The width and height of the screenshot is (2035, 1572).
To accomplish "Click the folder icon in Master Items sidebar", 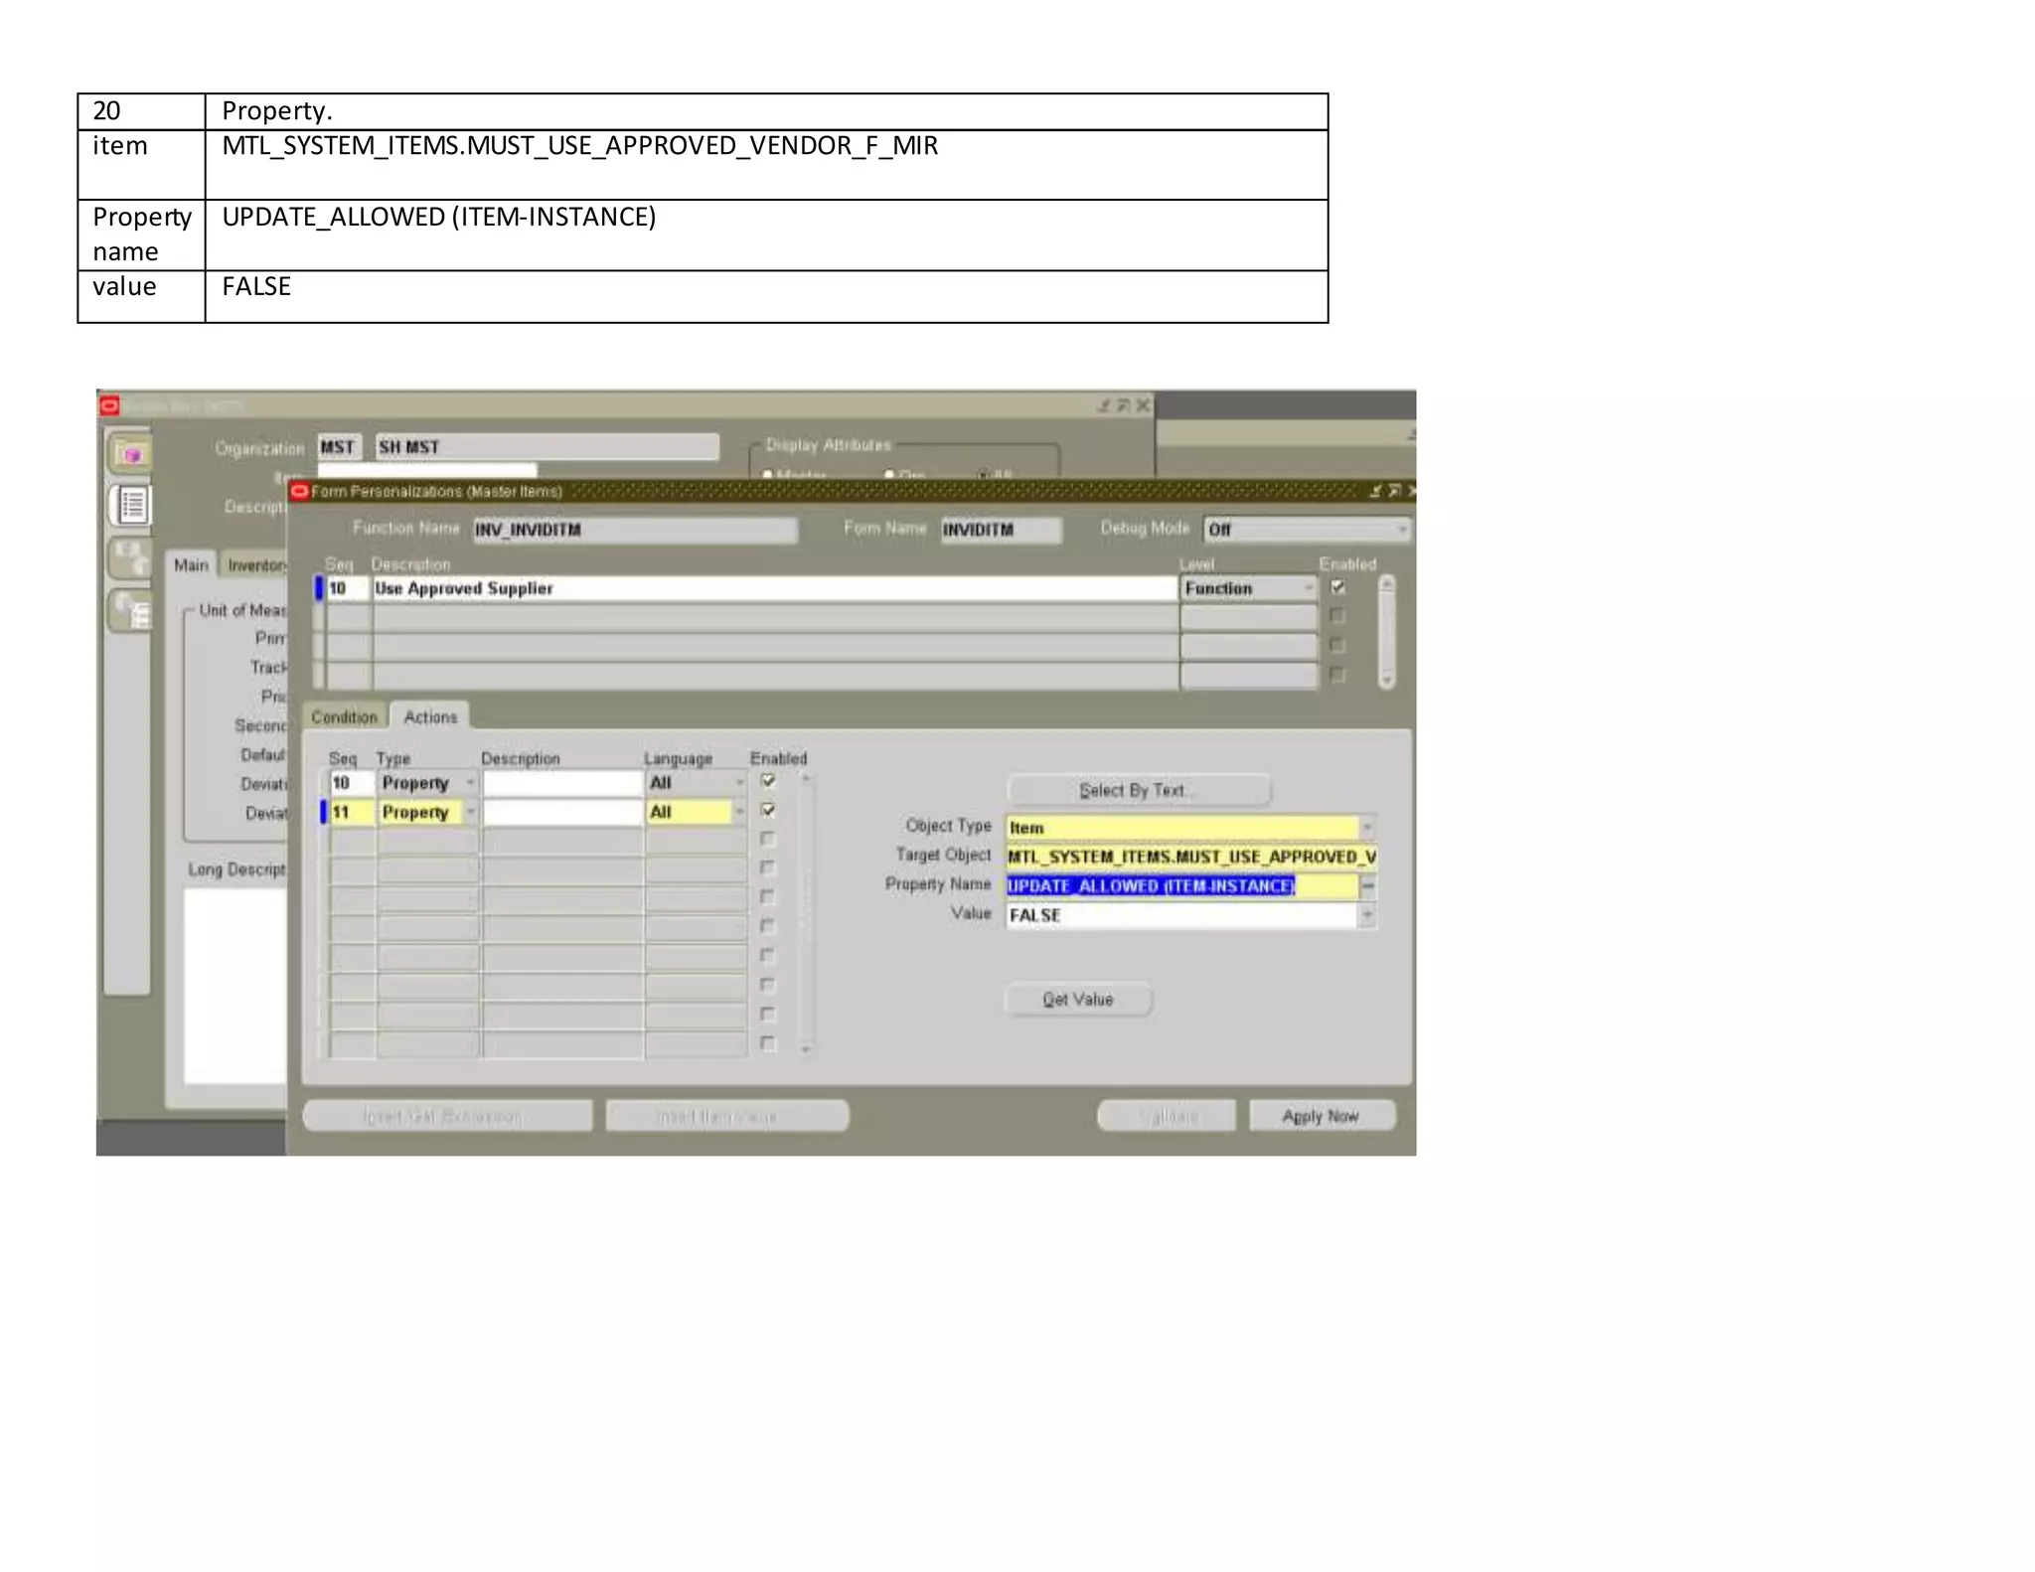I will (x=131, y=454).
